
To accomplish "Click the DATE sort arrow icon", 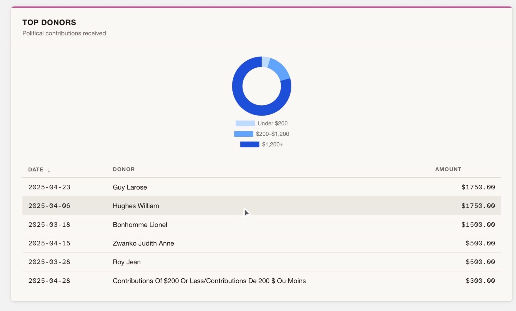I will pos(49,170).
